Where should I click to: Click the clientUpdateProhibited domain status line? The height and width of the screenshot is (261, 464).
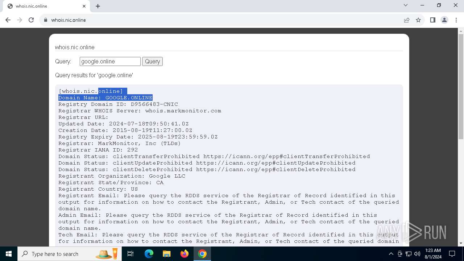[207, 163]
